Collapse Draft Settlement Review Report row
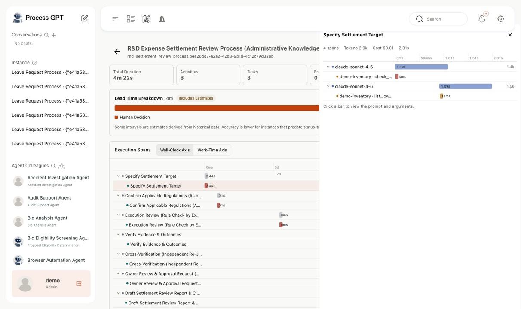Image resolution: width=521 pixels, height=309 pixels. (118, 293)
